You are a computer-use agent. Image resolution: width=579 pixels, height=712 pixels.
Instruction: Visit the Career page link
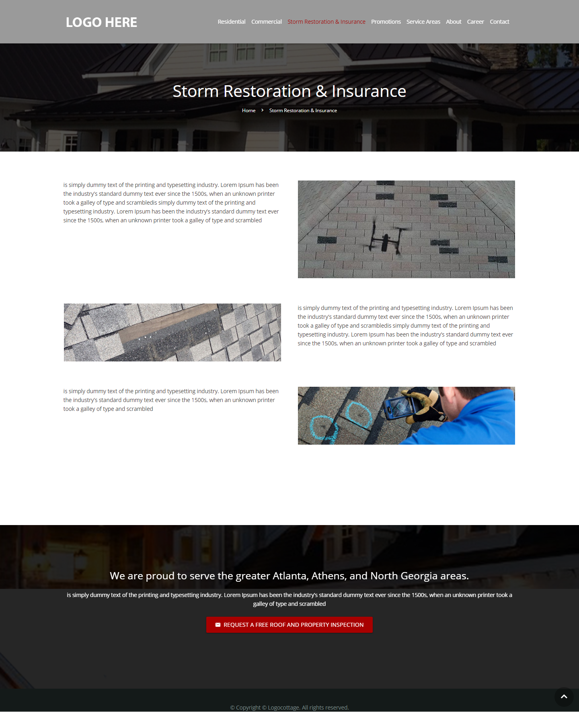click(x=475, y=22)
